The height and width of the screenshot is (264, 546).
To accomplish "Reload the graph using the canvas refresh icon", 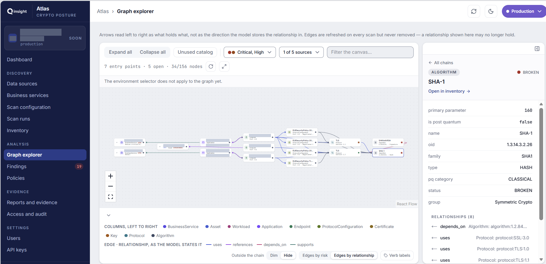I will tap(211, 67).
